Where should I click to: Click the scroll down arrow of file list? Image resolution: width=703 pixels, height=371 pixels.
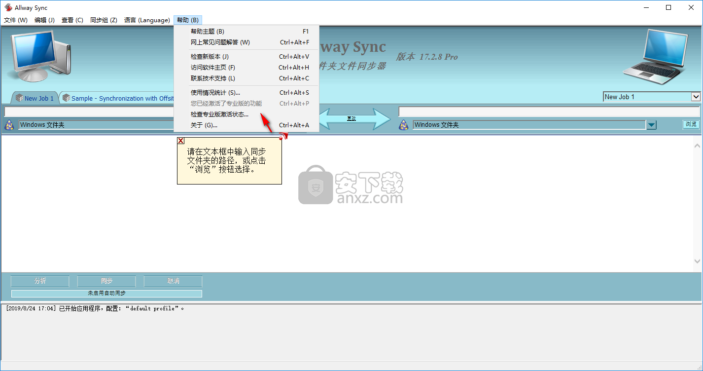[x=697, y=261]
